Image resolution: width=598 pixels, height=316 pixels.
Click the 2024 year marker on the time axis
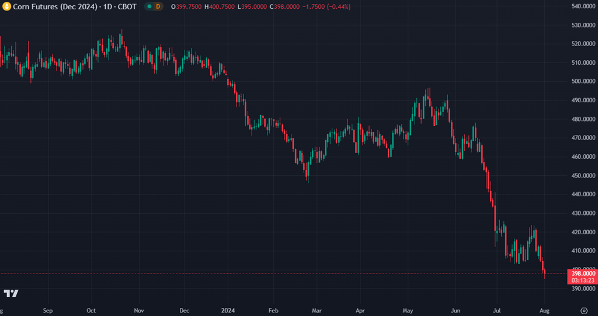pyautogui.click(x=229, y=310)
